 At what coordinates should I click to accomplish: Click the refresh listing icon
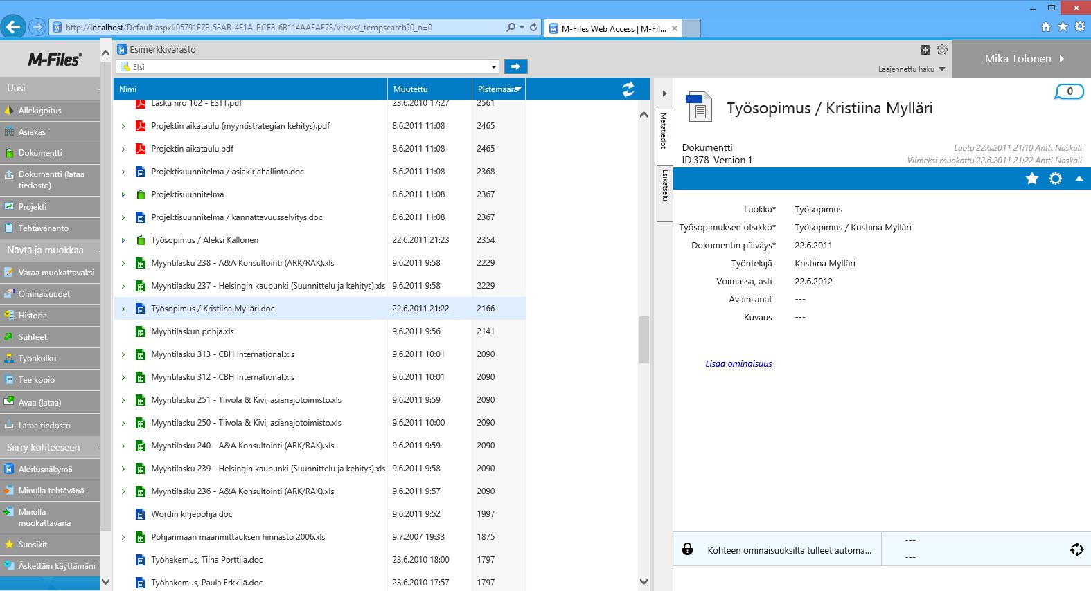(x=628, y=89)
